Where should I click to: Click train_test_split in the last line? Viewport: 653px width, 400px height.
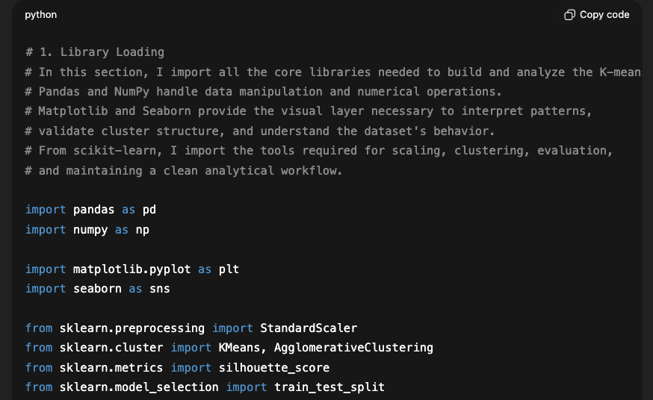(x=329, y=387)
